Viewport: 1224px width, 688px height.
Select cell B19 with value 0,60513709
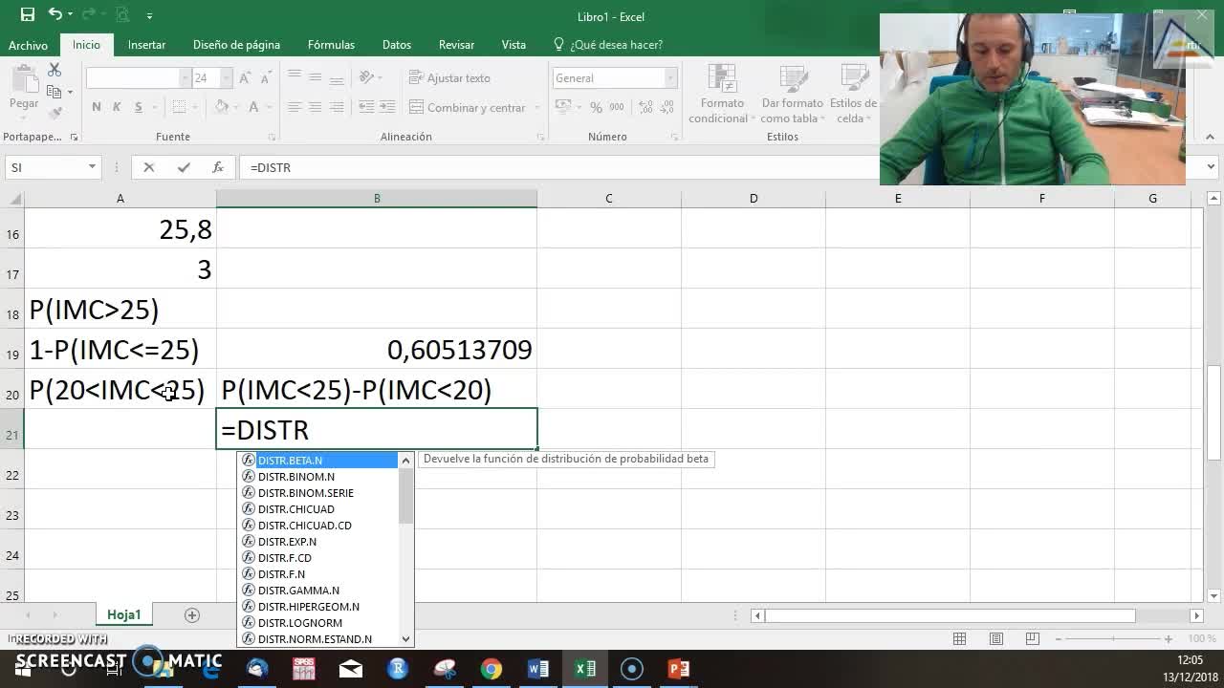[x=377, y=350]
